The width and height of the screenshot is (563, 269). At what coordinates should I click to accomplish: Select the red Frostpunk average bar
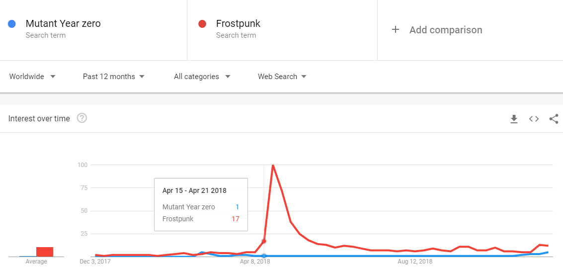tap(45, 252)
